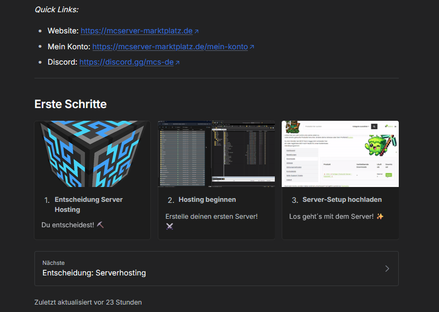Open the mcserver-marktplatz.de website link

[137, 31]
